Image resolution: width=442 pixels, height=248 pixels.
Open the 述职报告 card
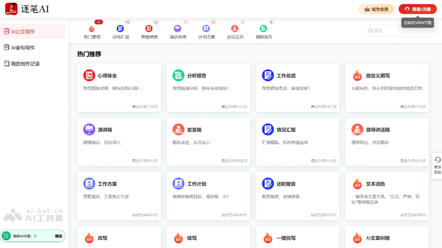298,195
